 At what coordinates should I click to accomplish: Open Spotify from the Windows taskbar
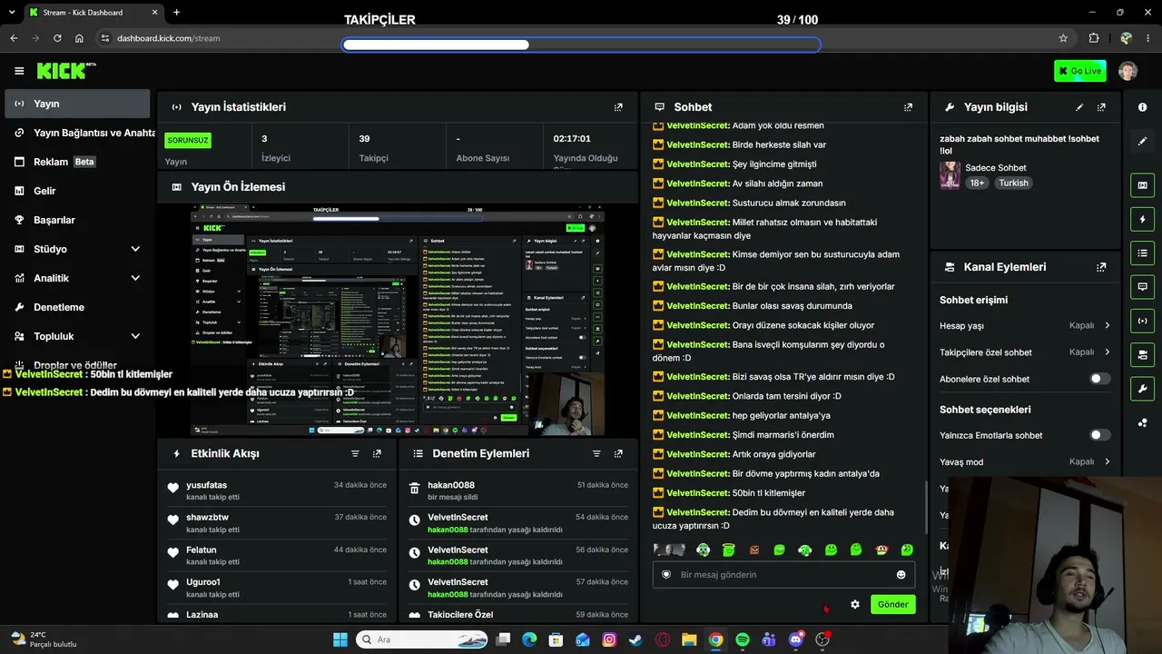(742, 639)
